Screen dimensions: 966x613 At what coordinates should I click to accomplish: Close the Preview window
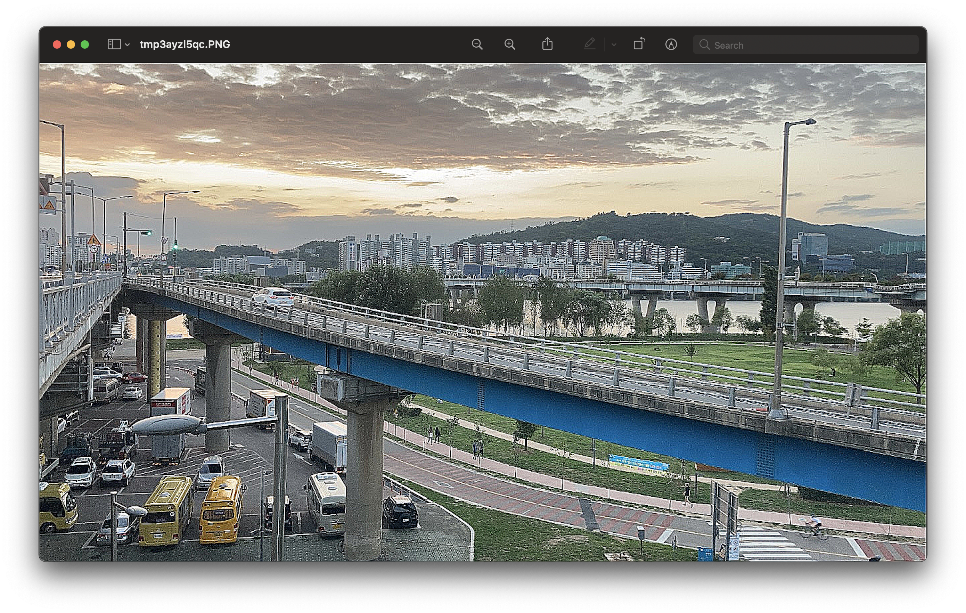[57, 44]
